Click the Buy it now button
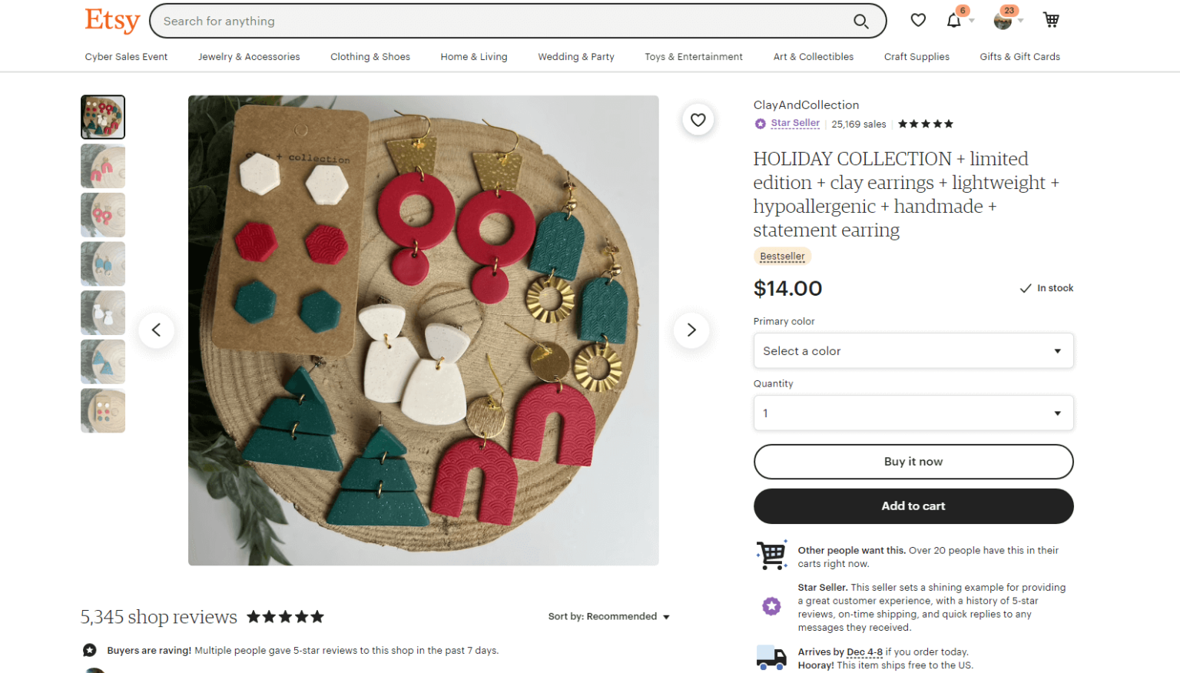This screenshot has height=673, width=1180. [x=913, y=462]
